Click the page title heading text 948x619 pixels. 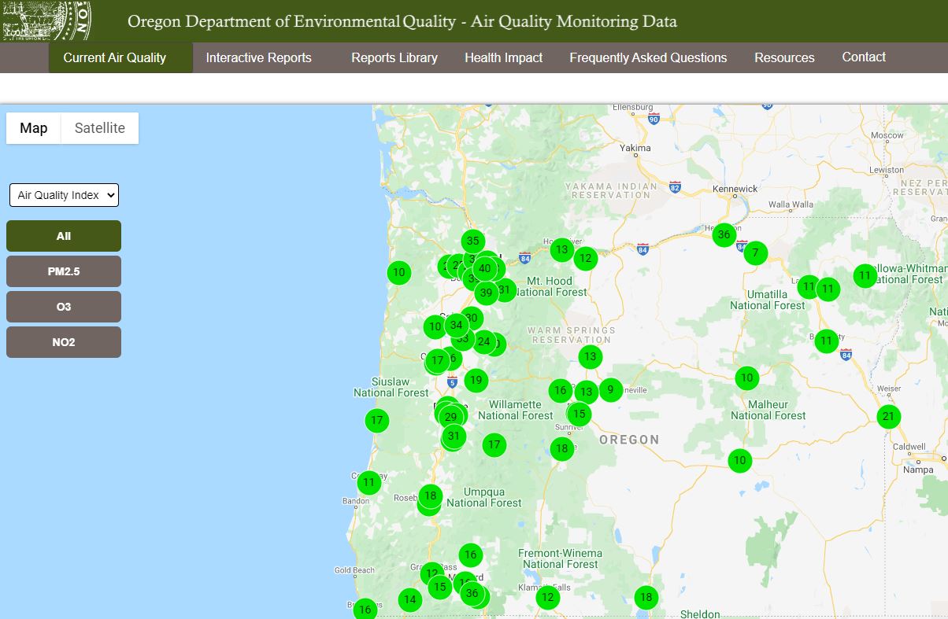click(402, 21)
